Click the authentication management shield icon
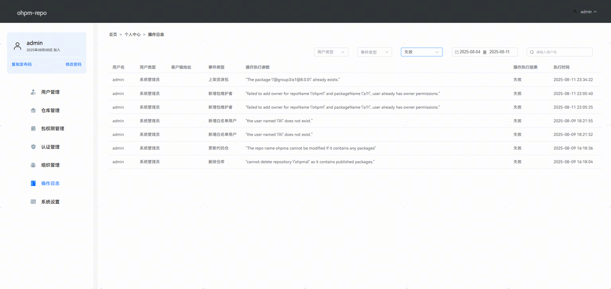 click(x=33, y=147)
